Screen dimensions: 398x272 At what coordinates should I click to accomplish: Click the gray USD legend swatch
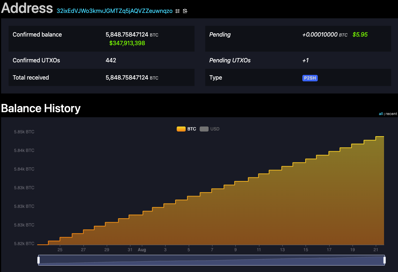(x=204, y=129)
